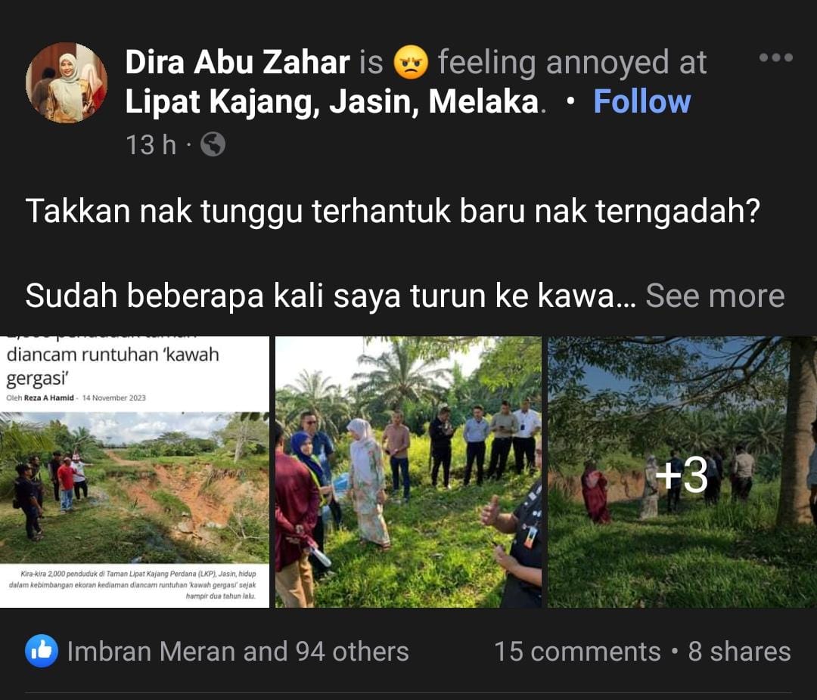Click the 'feeling annoyed at' activity text
The width and height of the screenshot is (817, 700).
point(572,62)
